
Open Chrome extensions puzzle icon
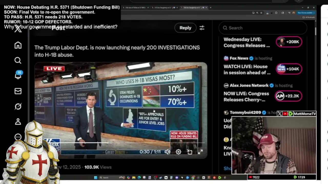point(276,13)
